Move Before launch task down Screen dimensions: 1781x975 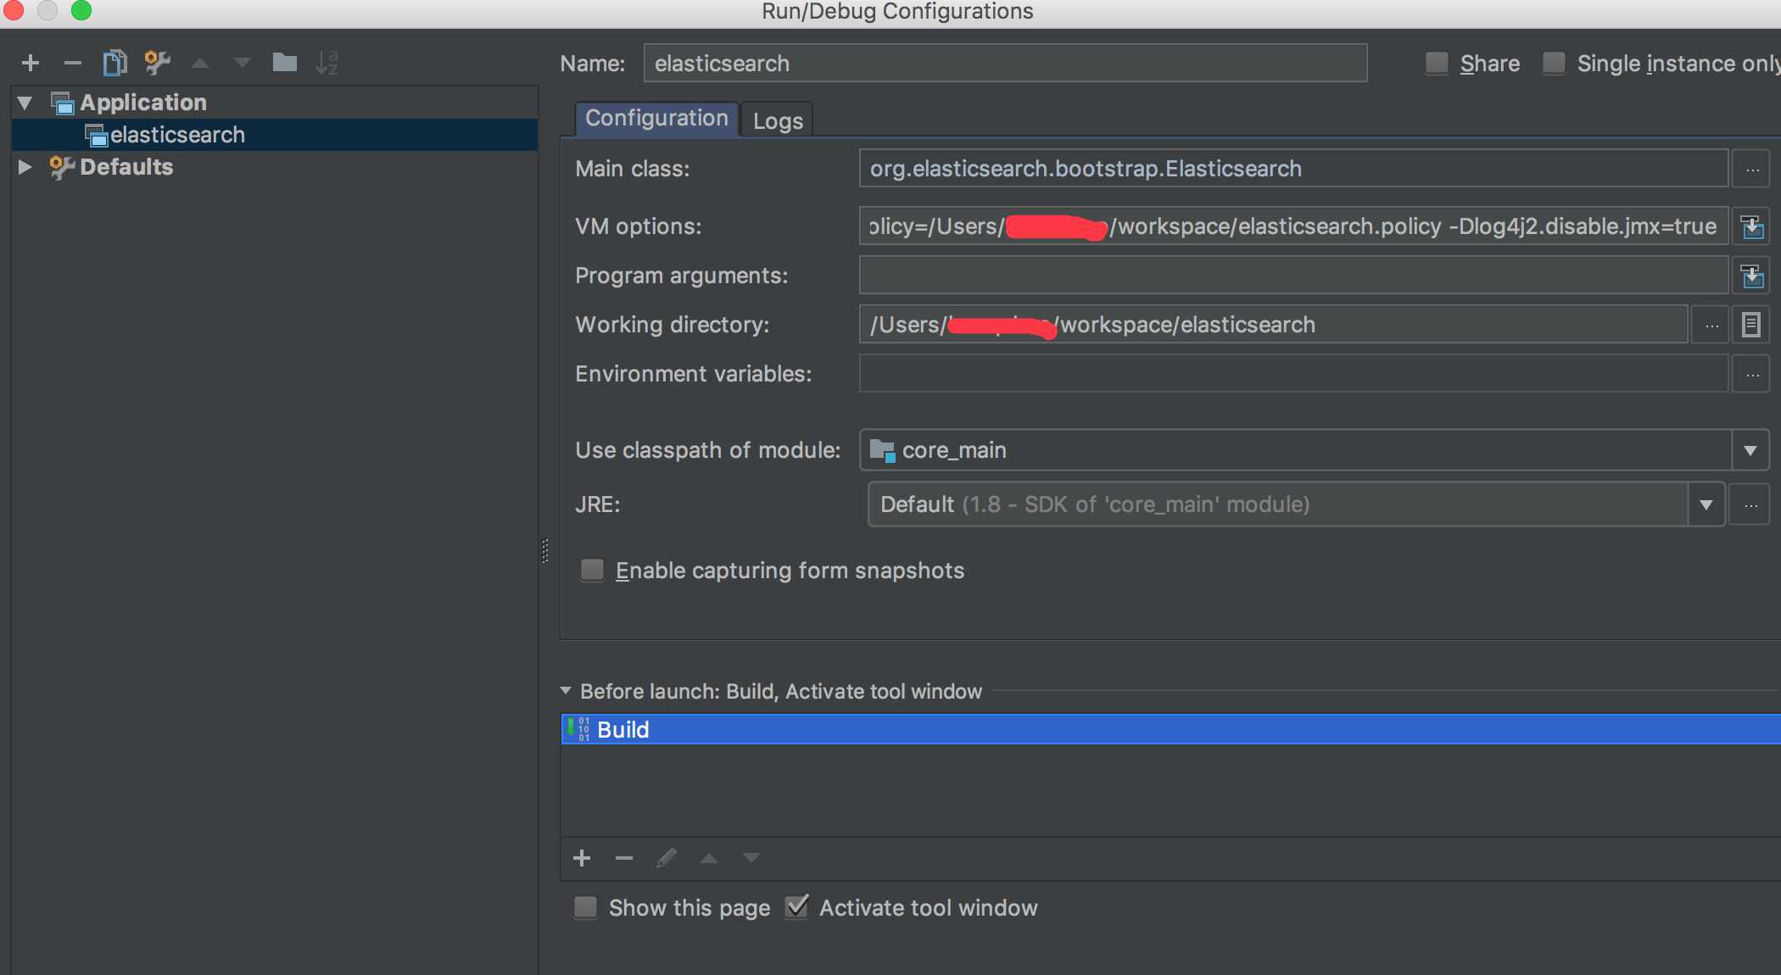(751, 858)
